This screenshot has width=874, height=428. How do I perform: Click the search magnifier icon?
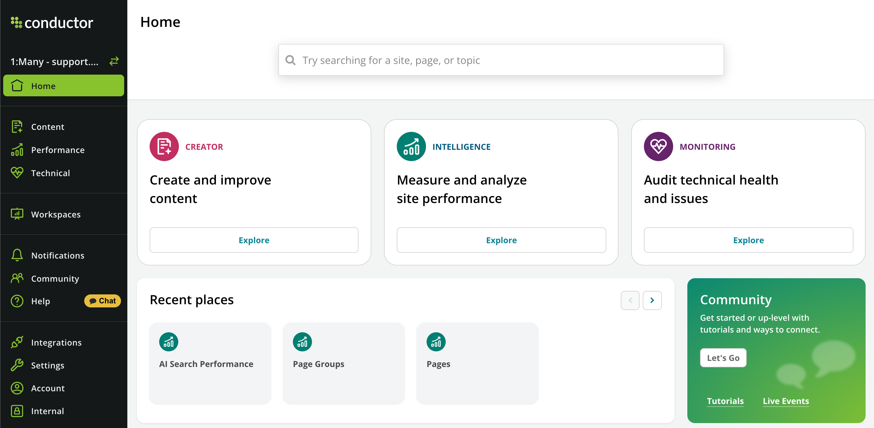tap(291, 60)
